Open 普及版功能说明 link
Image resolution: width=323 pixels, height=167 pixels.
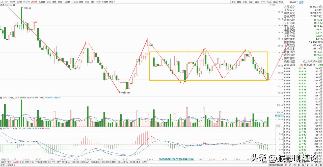[276, 165]
